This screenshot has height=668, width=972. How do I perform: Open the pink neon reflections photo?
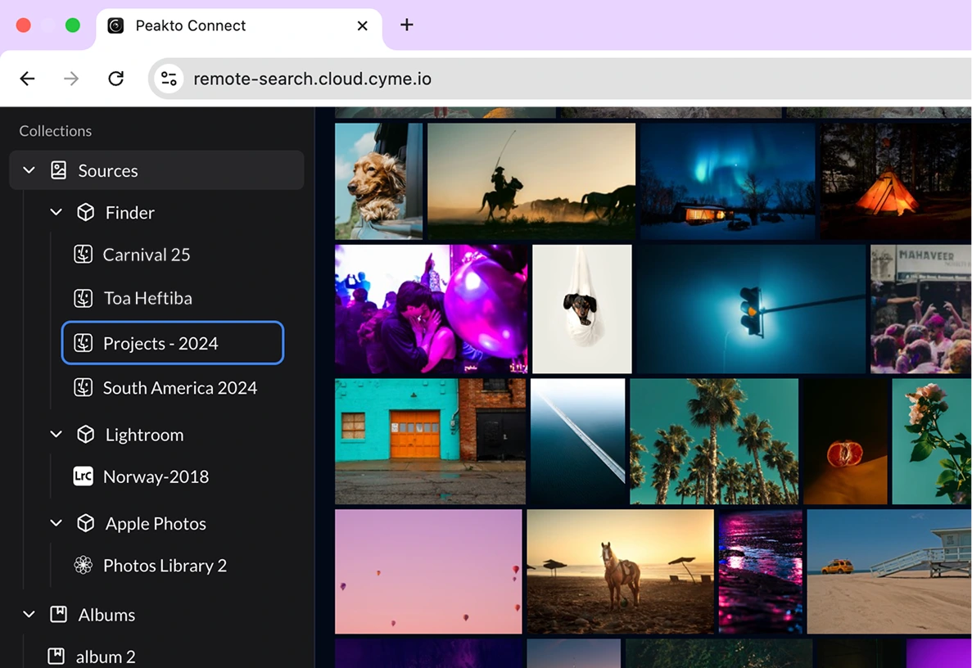click(x=760, y=571)
